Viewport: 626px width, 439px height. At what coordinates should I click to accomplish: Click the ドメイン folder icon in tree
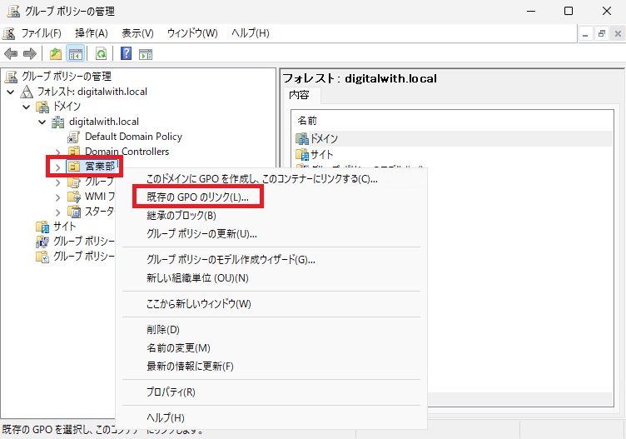click(x=42, y=107)
